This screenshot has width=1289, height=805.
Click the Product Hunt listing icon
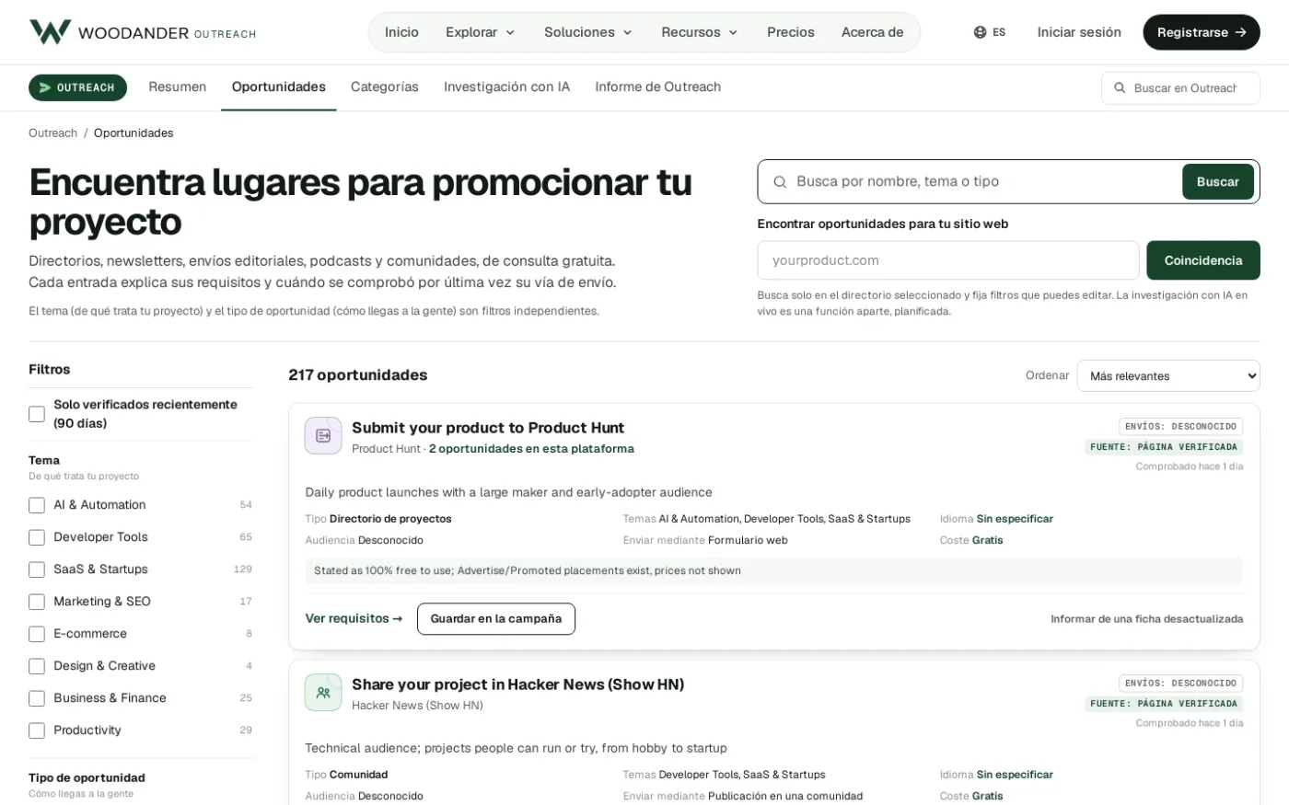323,436
